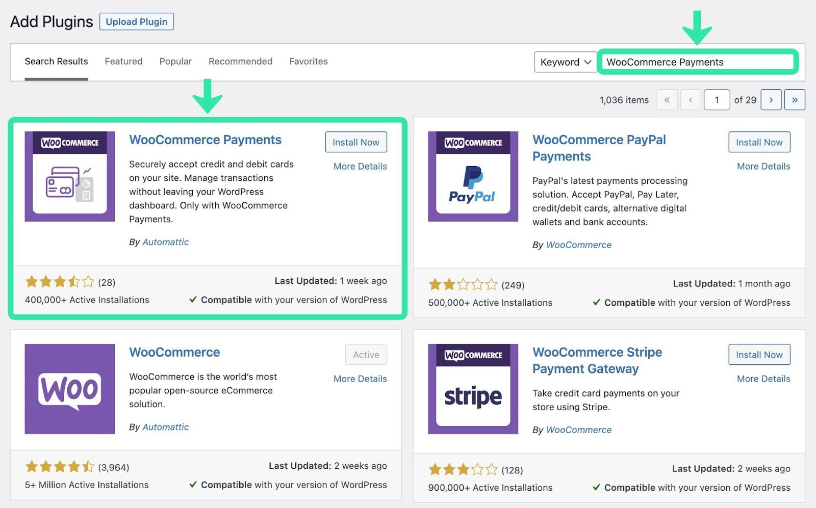Install WooCommerce Stripe Payment Gateway now
The width and height of the screenshot is (816, 508).
click(x=759, y=355)
